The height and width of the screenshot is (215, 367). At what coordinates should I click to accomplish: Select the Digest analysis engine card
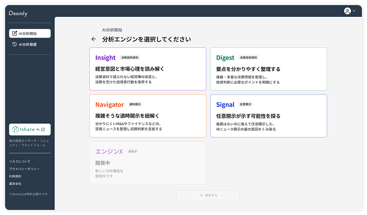click(x=268, y=69)
